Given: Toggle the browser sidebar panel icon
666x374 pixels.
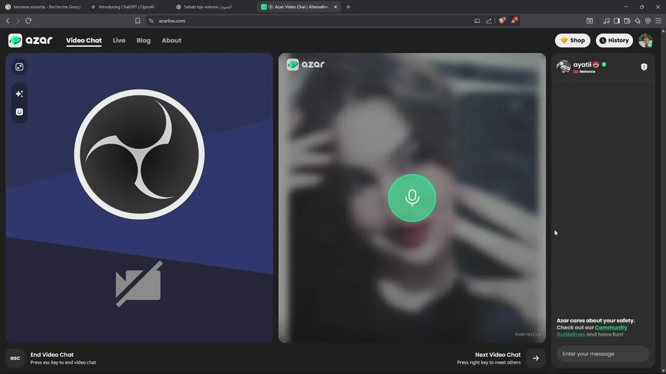Looking at the screenshot, I should click(x=617, y=21).
